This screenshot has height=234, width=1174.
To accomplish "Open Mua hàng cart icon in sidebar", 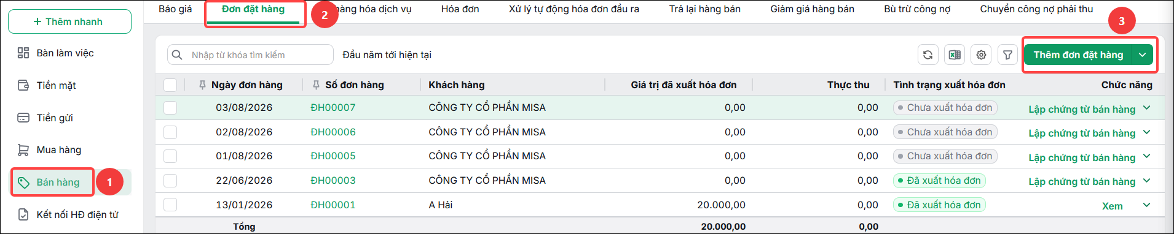I will pyautogui.click(x=23, y=150).
